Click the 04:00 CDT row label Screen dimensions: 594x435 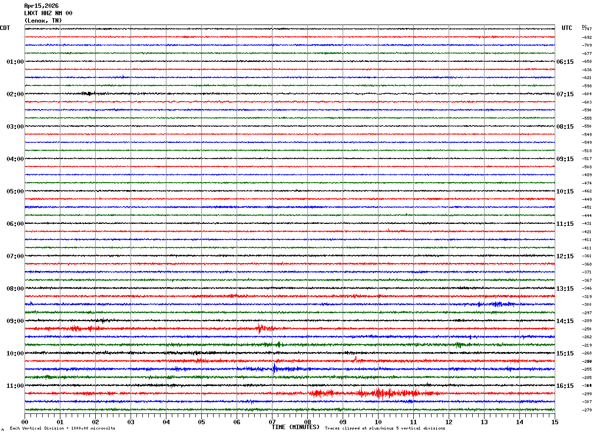(15, 159)
